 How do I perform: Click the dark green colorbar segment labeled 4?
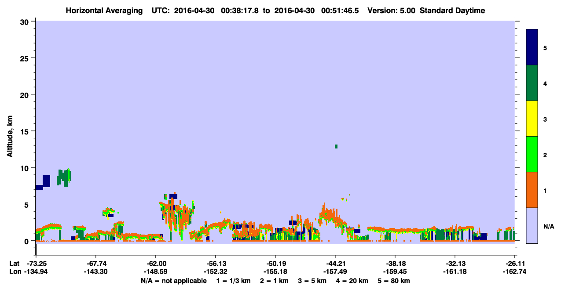[532, 83]
